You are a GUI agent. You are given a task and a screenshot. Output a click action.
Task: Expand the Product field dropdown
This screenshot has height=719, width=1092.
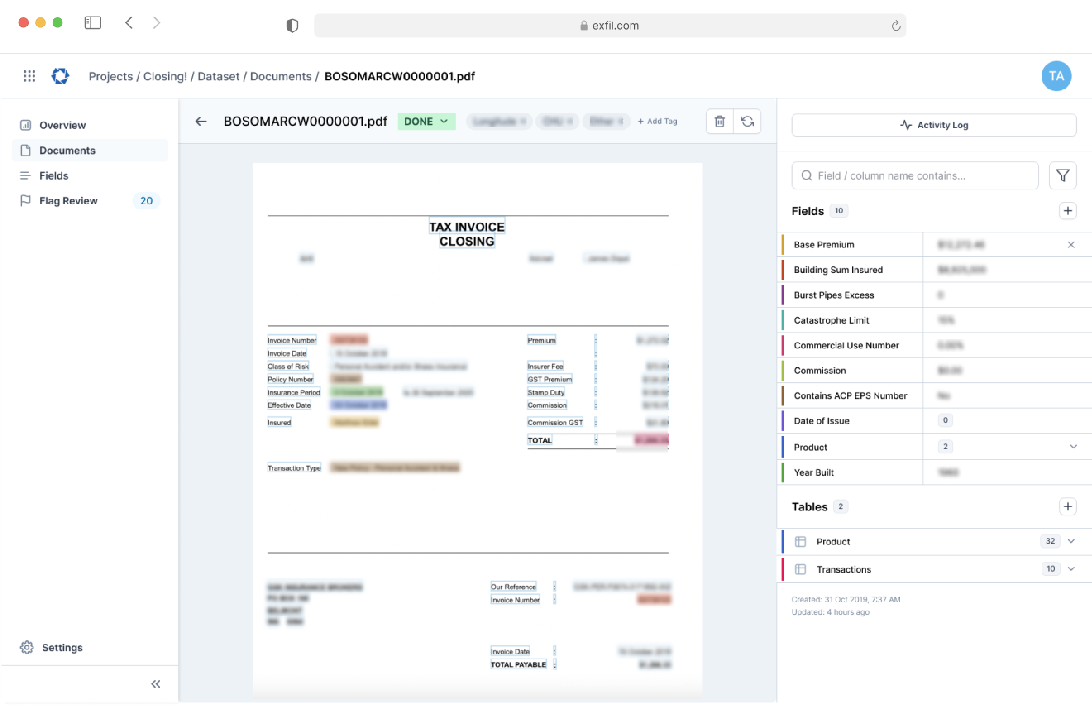pos(1072,446)
